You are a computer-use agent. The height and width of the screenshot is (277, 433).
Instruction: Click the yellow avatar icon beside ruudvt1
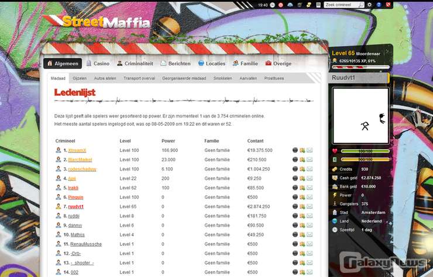[x=59, y=206]
